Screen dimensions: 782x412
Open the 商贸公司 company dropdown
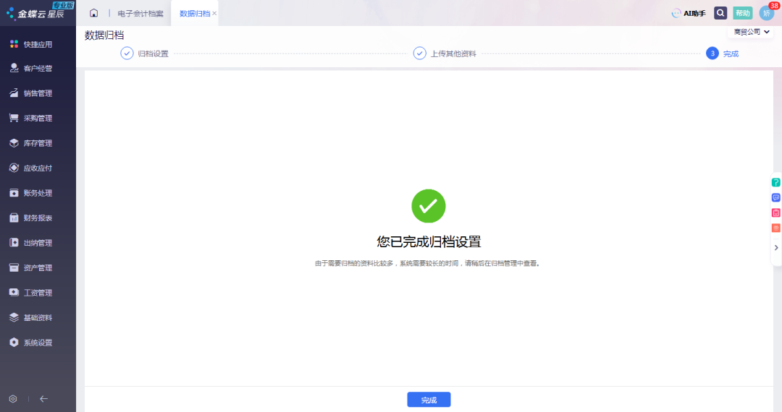[x=751, y=32]
